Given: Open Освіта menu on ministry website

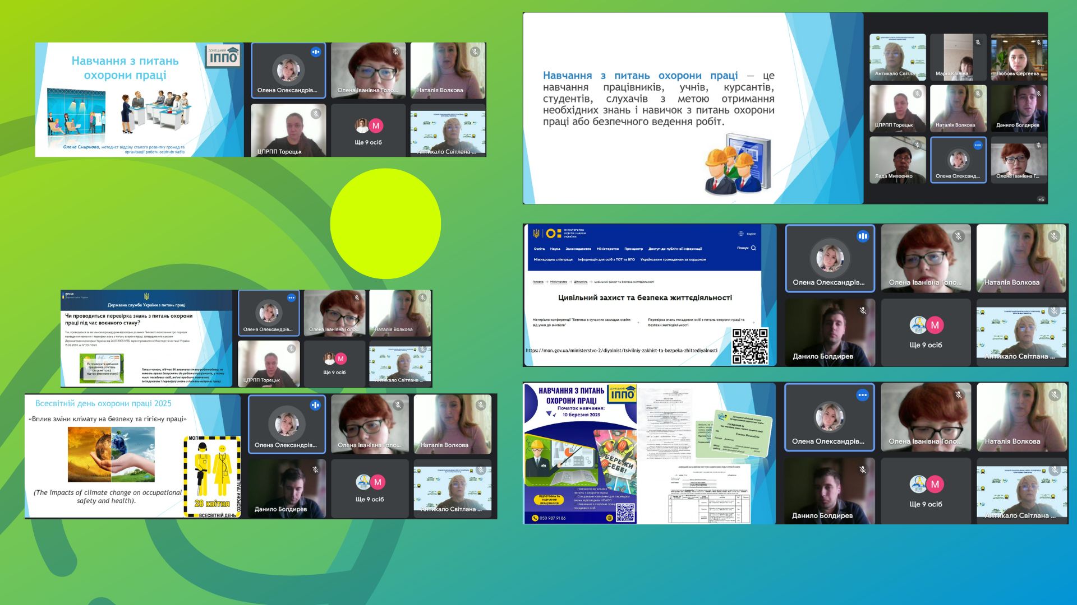Looking at the screenshot, I should (x=539, y=249).
